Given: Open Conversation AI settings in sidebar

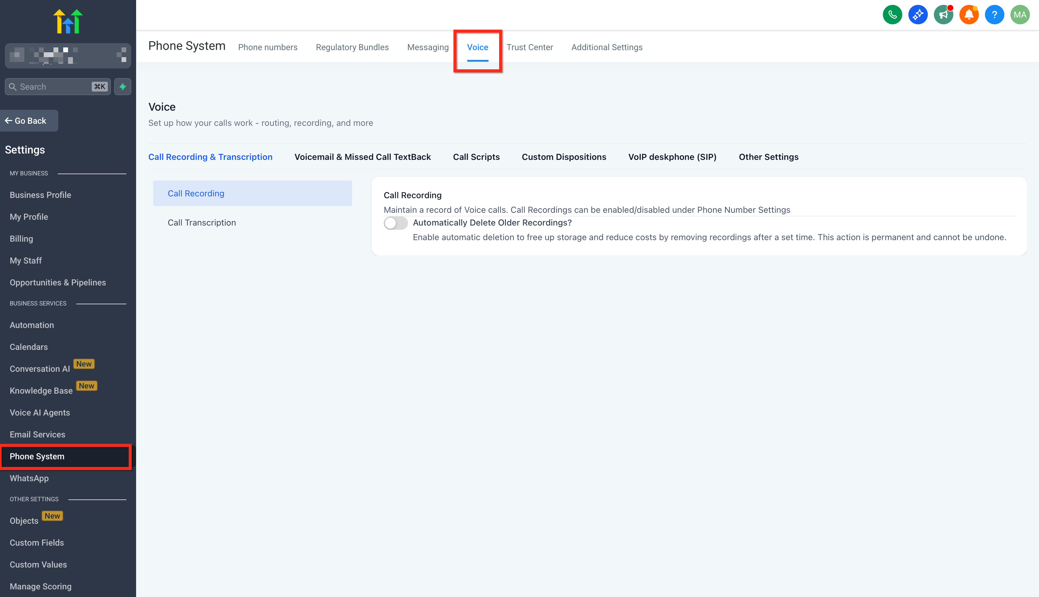Looking at the screenshot, I should click(40, 369).
